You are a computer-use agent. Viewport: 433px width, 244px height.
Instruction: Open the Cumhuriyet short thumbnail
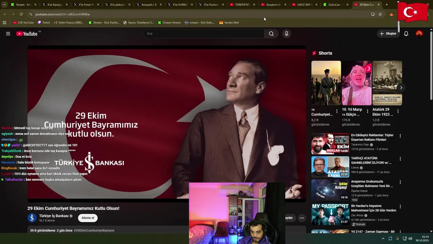[326, 83]
